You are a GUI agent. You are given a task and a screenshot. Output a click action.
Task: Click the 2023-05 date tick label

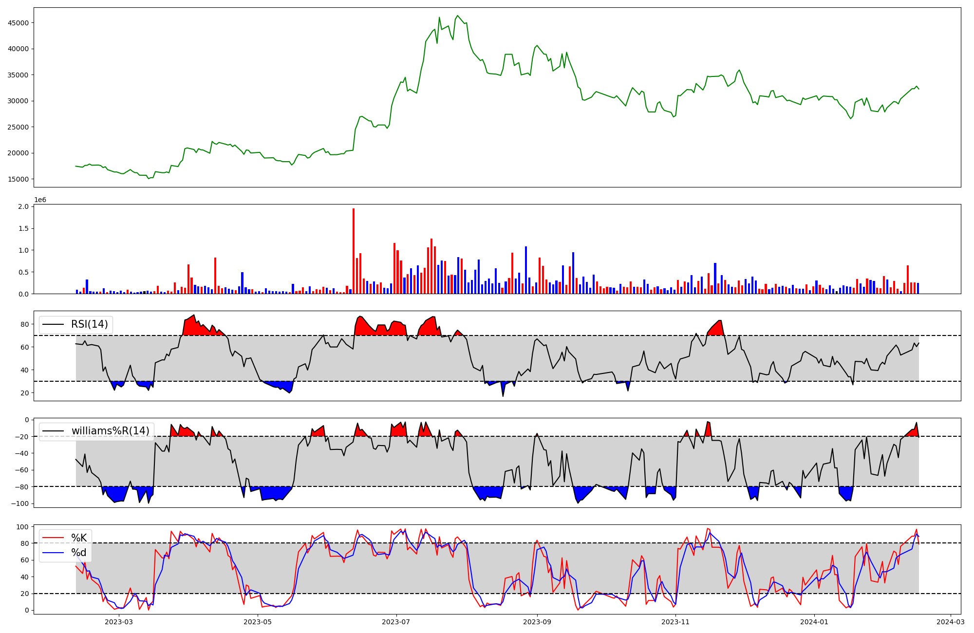point(258,622)
